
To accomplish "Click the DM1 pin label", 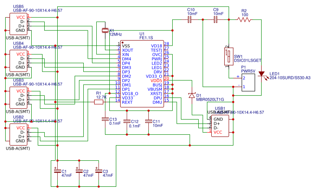I will pos(127,85).
